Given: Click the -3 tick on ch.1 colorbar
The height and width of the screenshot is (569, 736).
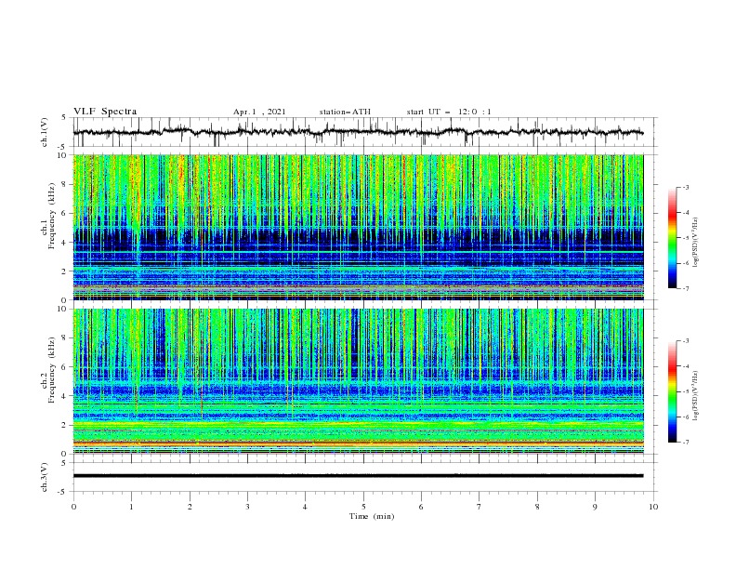Looking at the screenshot, I should (685, 187).
